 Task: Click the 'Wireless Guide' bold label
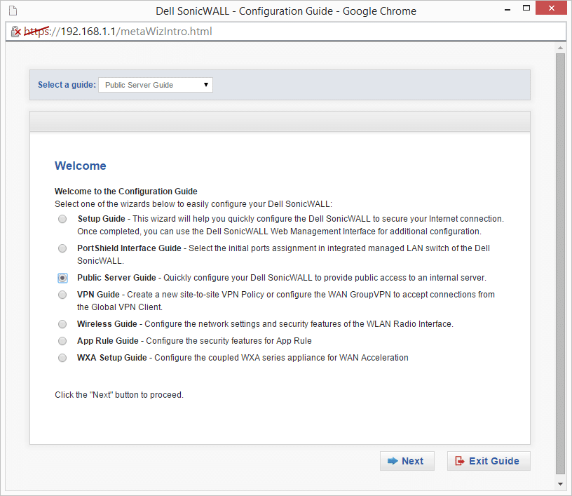click(x=107, y=324)
